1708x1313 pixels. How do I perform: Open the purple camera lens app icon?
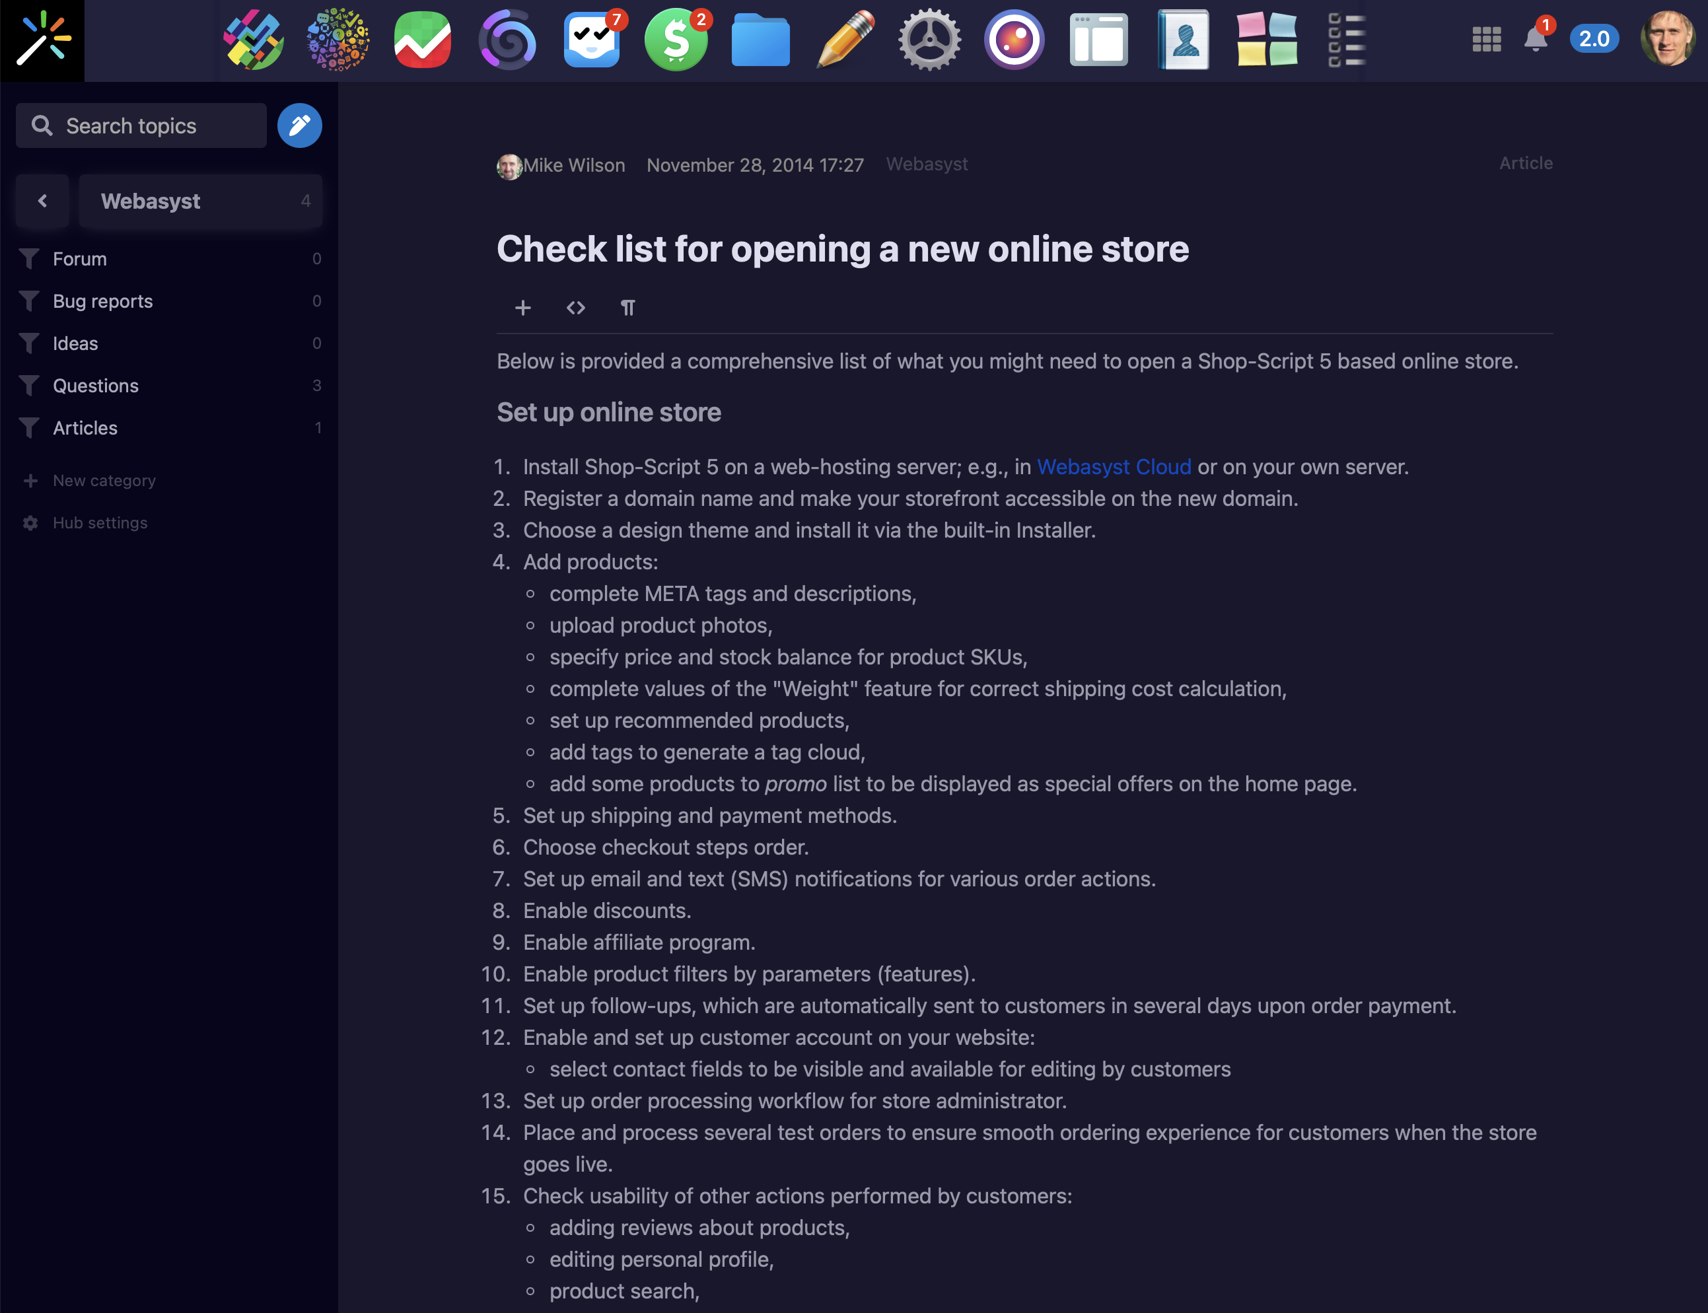pyautogui.click(x=1014, y=39)
